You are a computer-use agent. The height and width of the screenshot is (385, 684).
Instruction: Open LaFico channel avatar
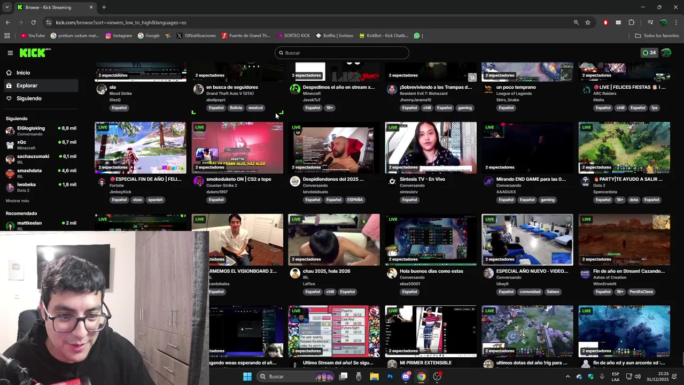295,274
